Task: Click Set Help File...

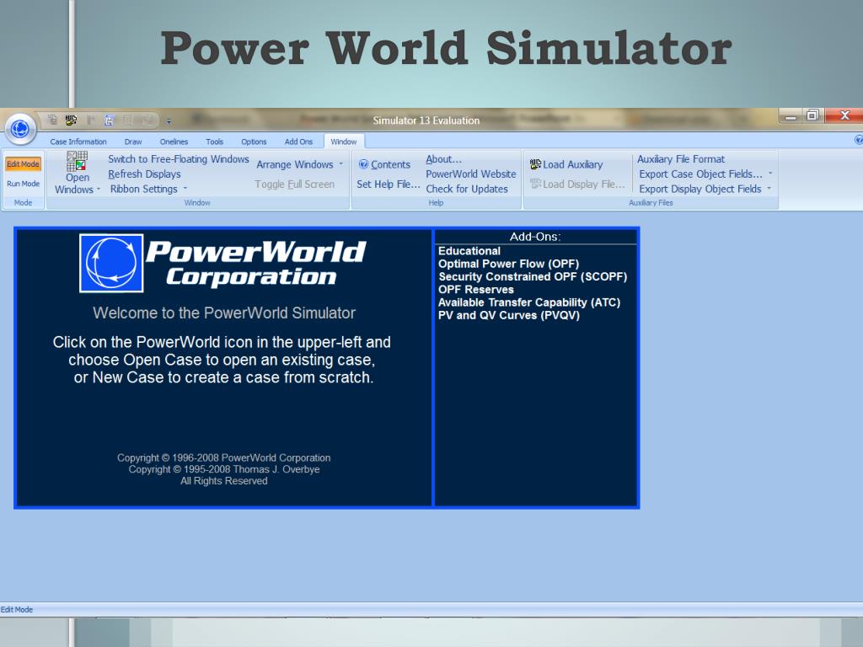Action: pyautogui.click(x=388, y=184)
